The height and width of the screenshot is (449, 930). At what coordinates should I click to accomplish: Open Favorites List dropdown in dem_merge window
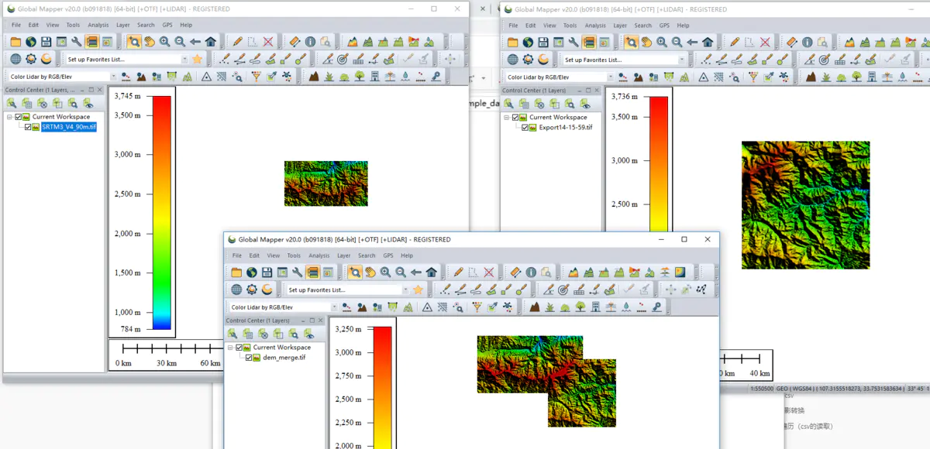(405, 290)
